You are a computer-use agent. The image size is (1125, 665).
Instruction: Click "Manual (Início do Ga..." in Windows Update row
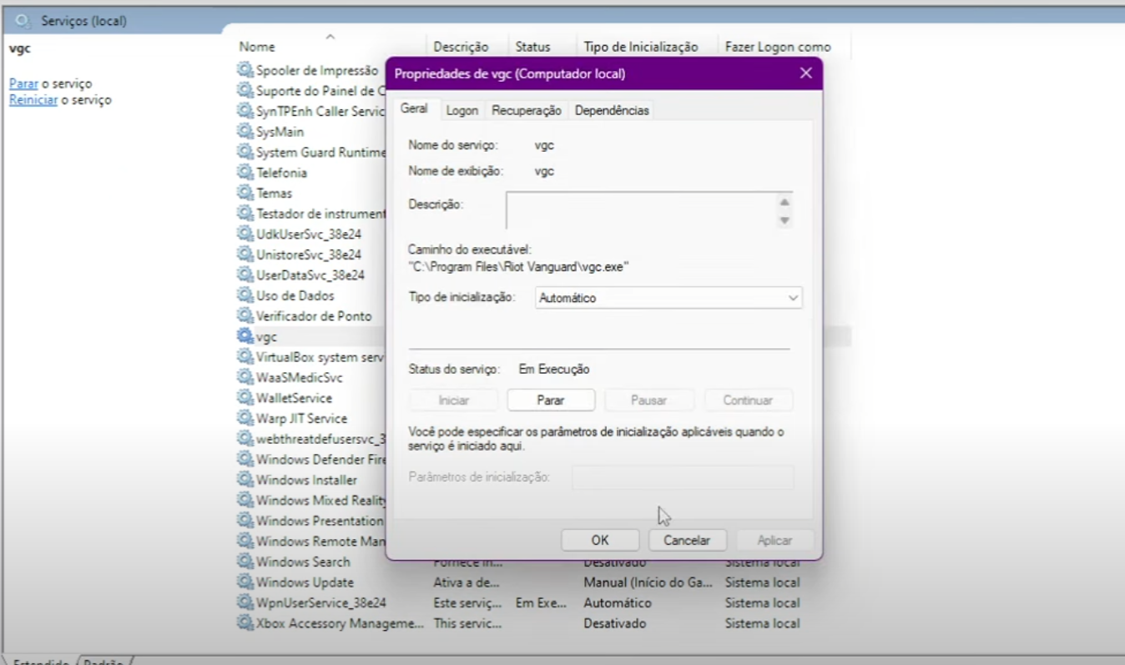pos(648,582)
